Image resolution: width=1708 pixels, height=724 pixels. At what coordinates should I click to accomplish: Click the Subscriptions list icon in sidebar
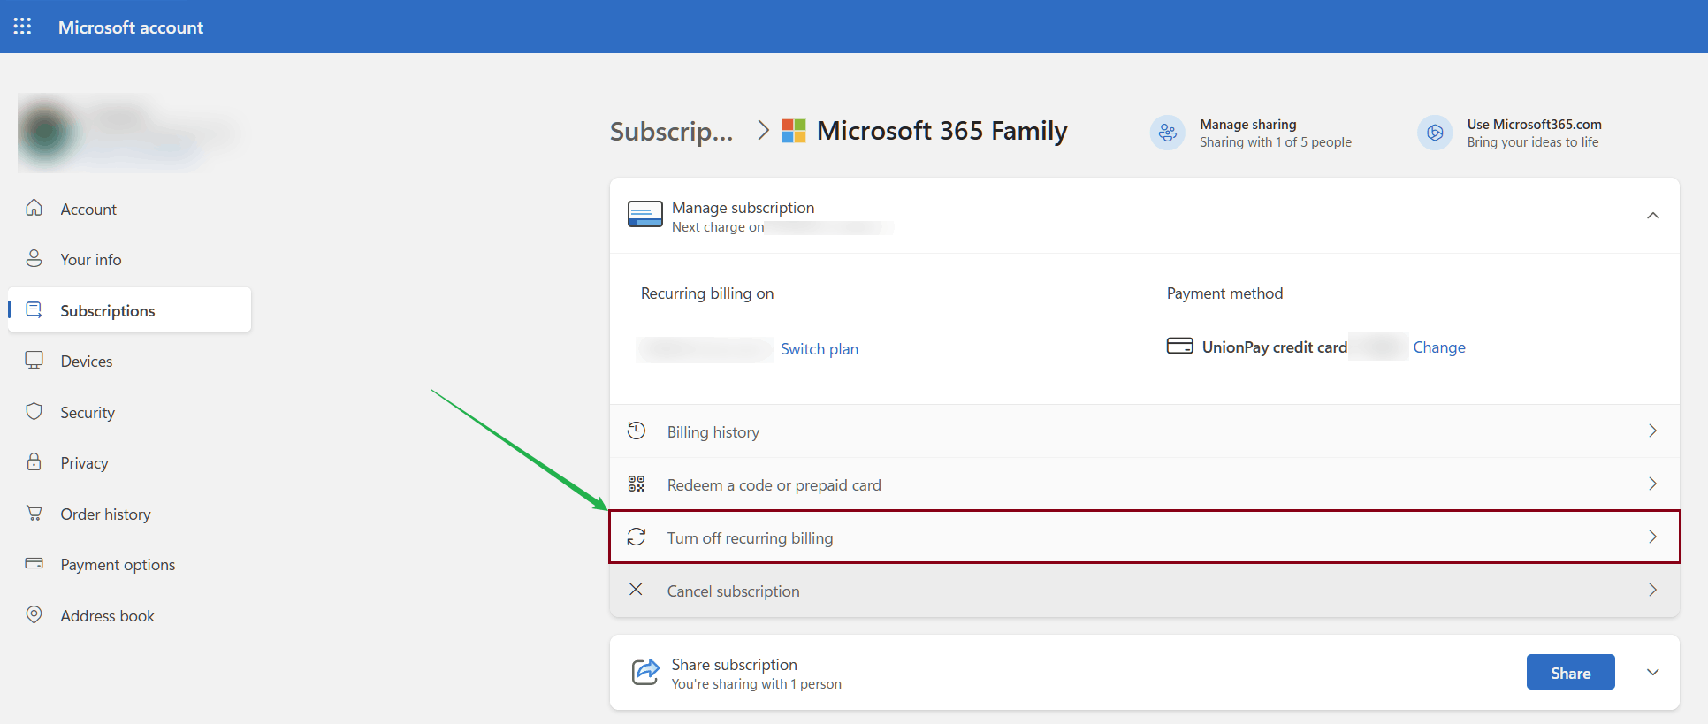tap(34, 309)
